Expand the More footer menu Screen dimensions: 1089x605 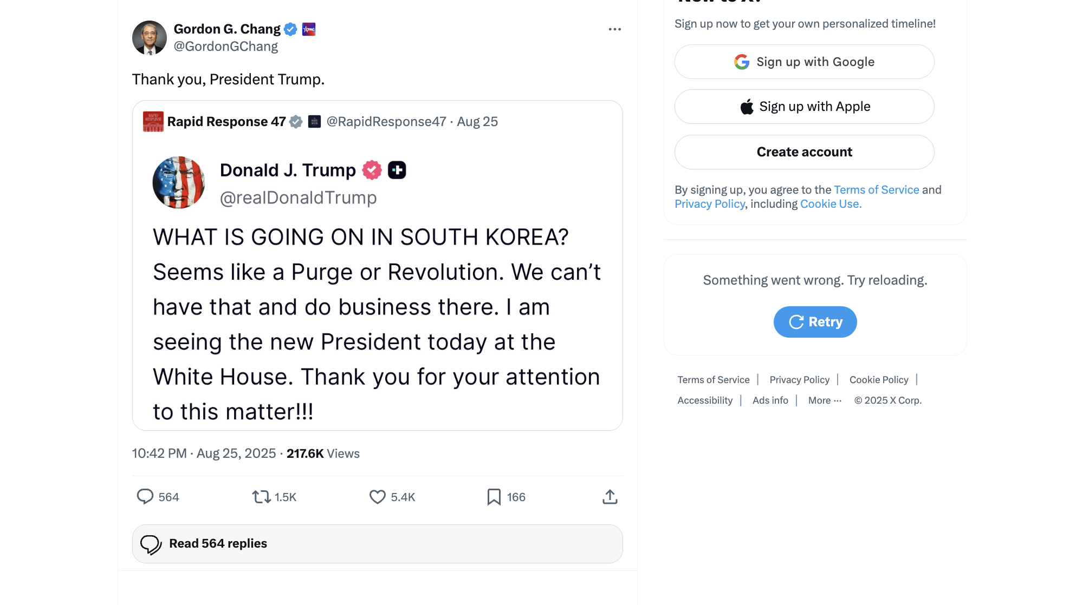[x=825, y=400]
